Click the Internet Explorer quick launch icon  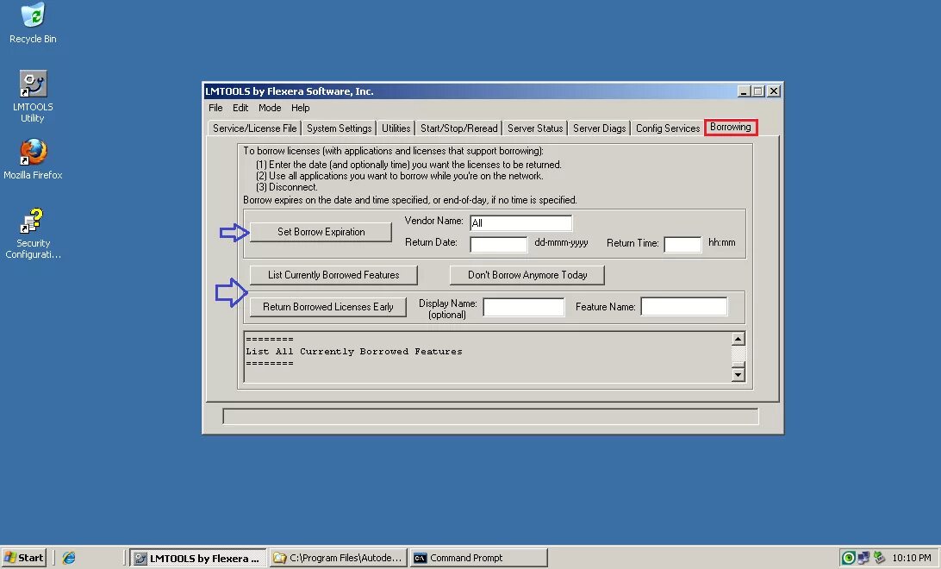[x=69, y=558]
